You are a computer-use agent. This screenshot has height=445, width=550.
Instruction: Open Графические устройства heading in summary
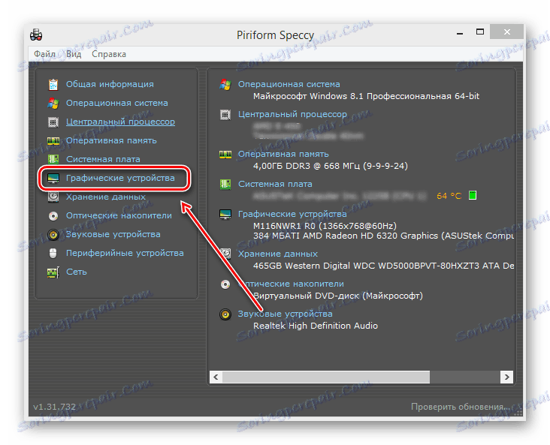click(292, 214)
